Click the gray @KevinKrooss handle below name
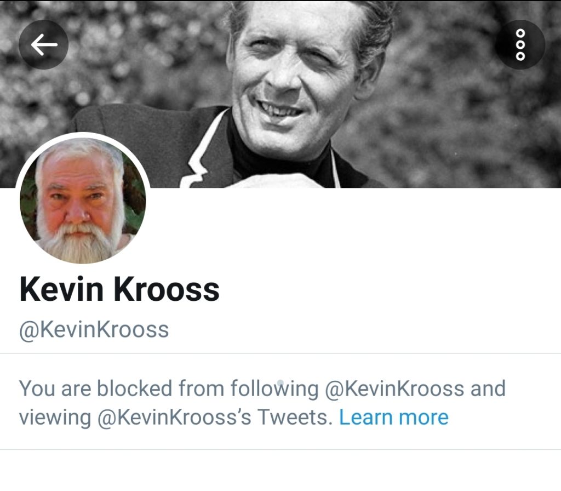Image resolution: width=561 pixels, height=491 pixels. [x=94, y=329]
